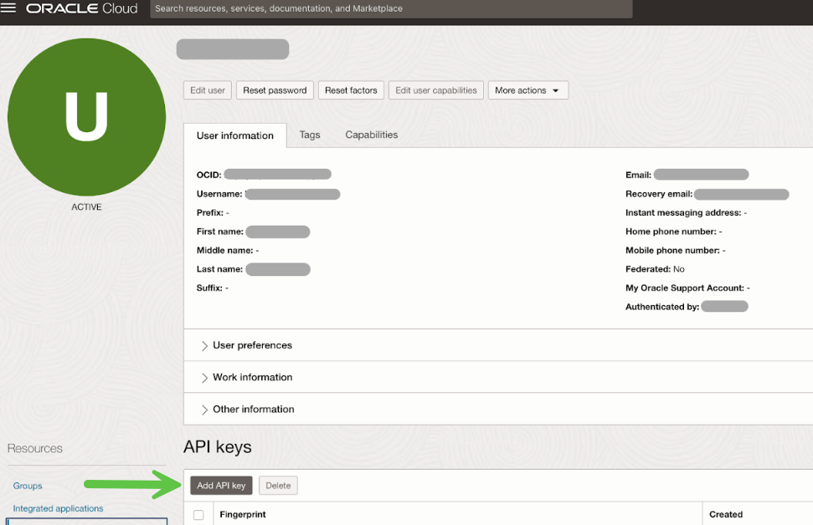Image resolution: width=813 pixels, height=525 pixels.
Task: Click the Oracle Cloud logo
Action: point(81,8)
